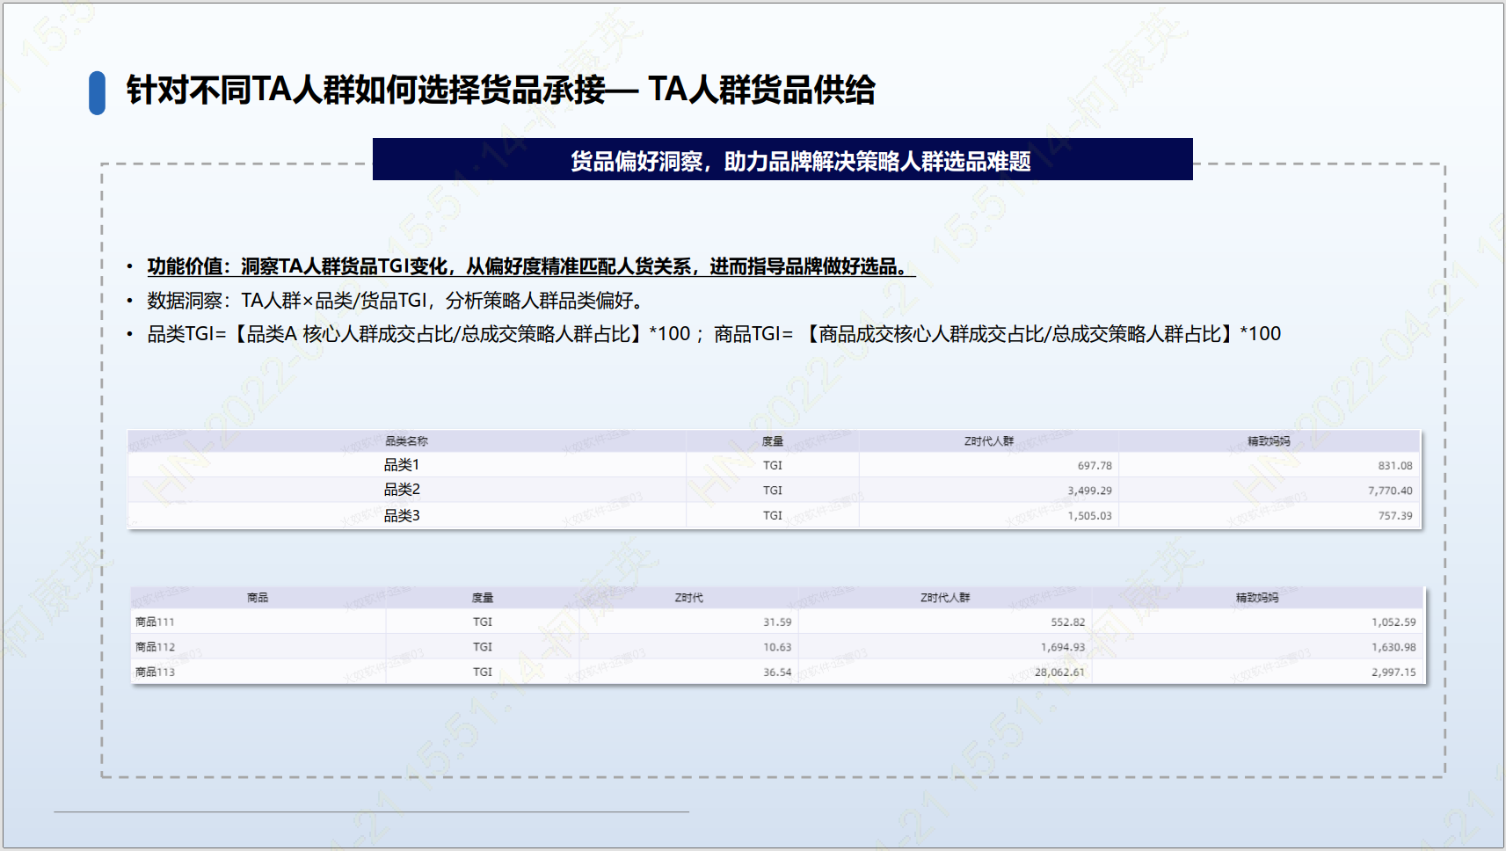Select the 品类3 row name
Screen dimensions: 1506x851
click(x=402, y=515)
